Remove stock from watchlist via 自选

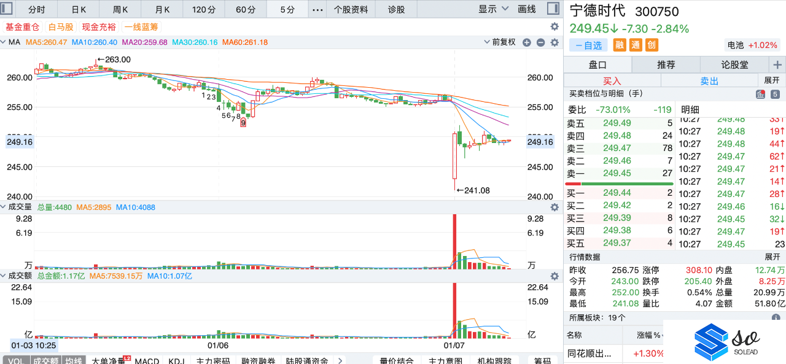tap(588, 45)
